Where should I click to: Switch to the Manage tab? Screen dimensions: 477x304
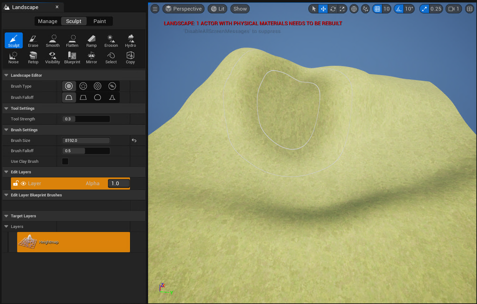tap(48, 21)
